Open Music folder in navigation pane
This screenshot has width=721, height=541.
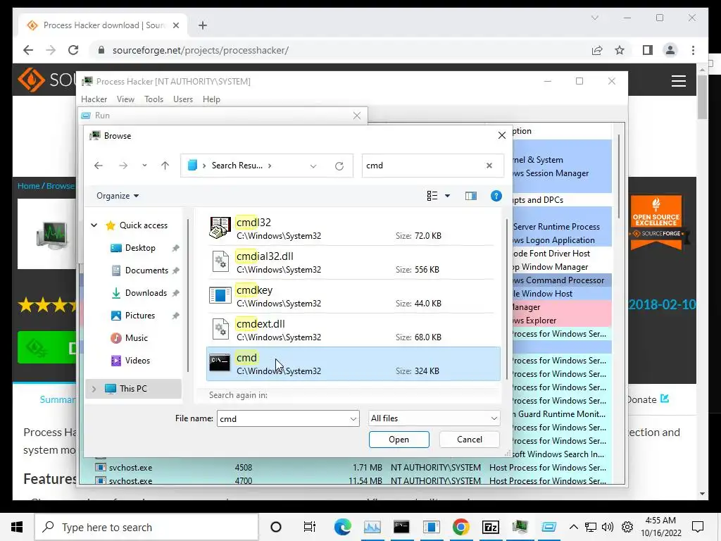[x=136, y=338]
